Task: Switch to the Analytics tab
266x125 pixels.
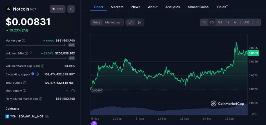Action: tap(173, 7)
